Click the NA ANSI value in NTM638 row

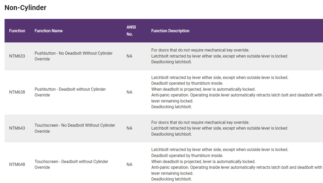[x=129, y=92]
